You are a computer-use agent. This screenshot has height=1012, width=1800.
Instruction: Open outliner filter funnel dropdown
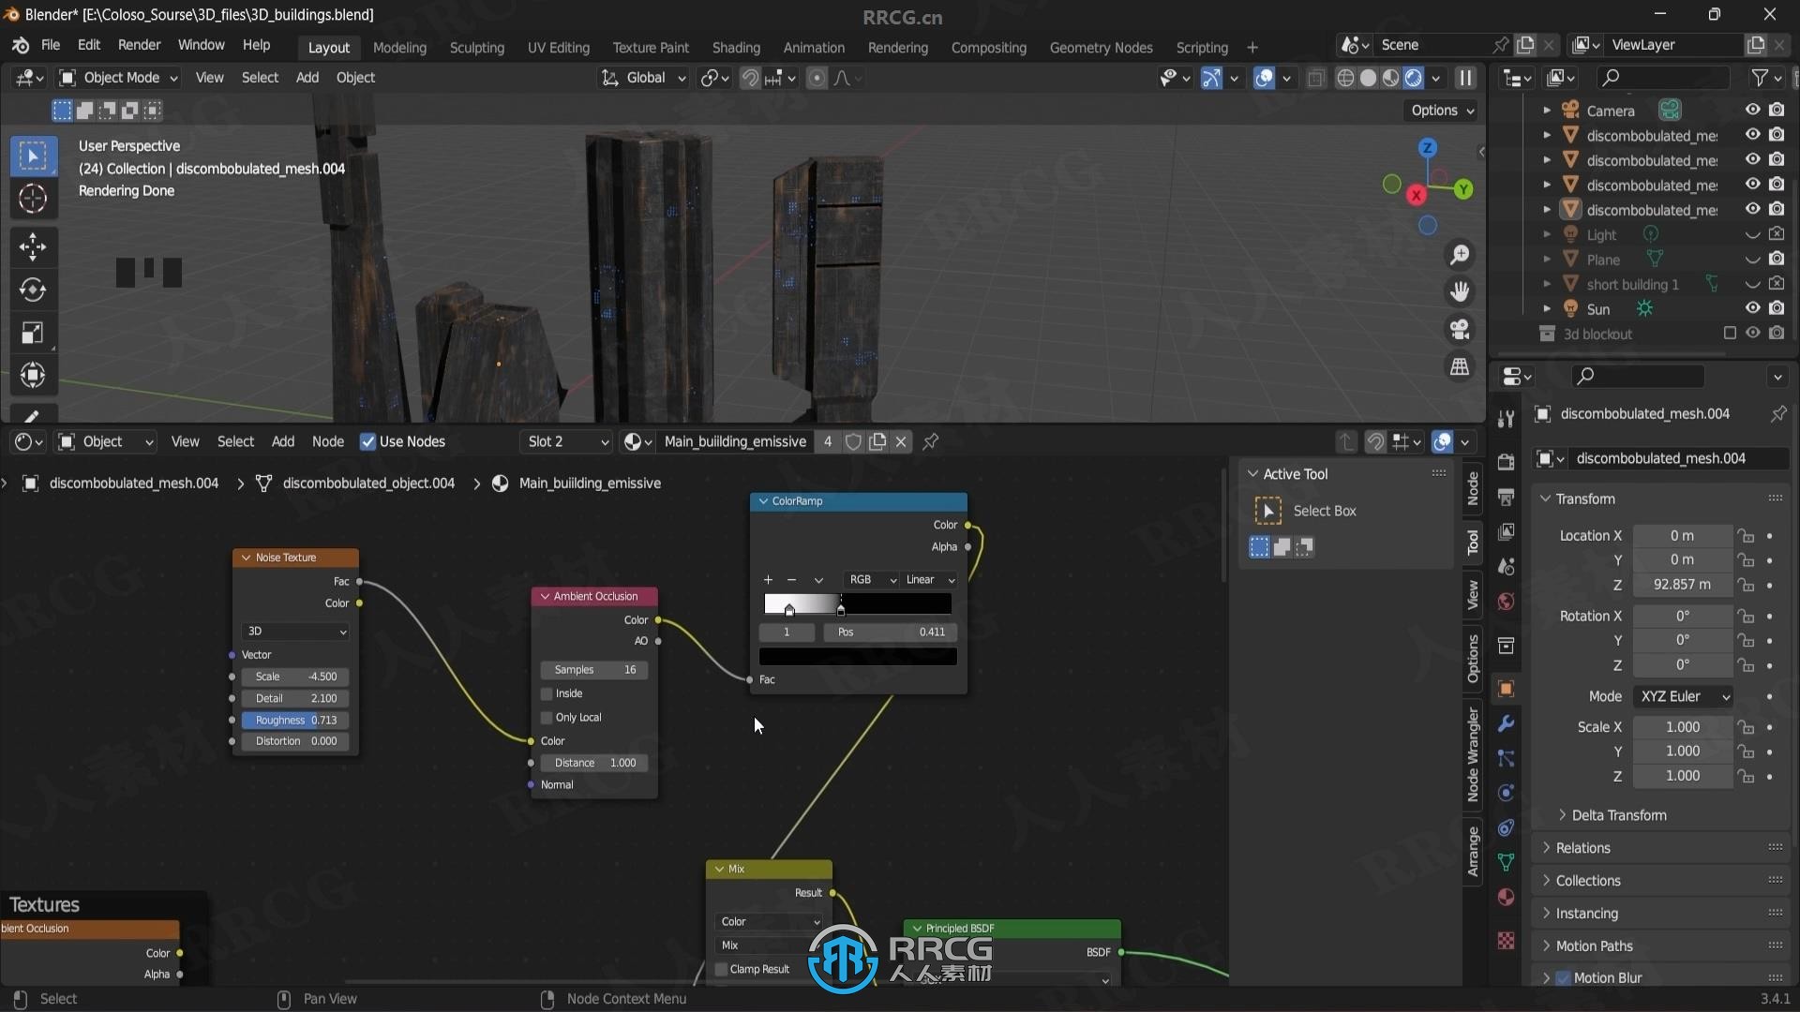(x=1766, y=78)
